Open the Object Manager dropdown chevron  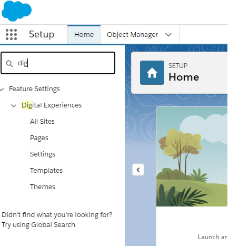coord(168,35)
